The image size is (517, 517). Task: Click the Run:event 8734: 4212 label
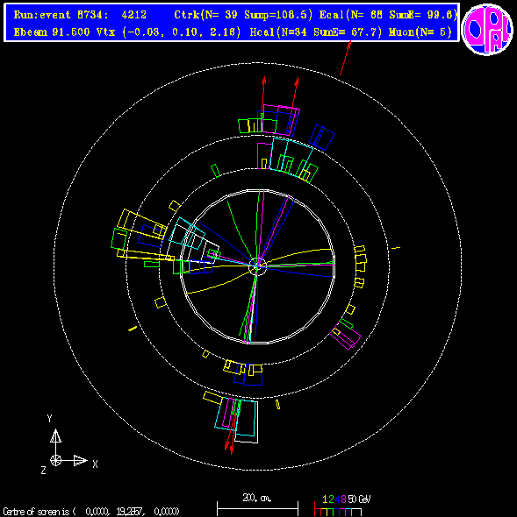pos(80,15)
